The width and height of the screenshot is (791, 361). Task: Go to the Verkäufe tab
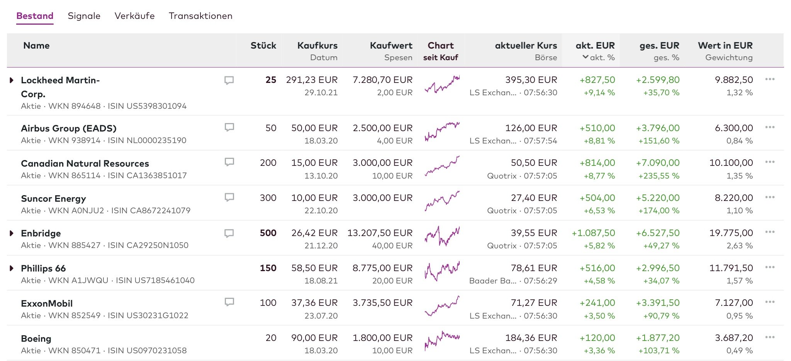[134, 16]
